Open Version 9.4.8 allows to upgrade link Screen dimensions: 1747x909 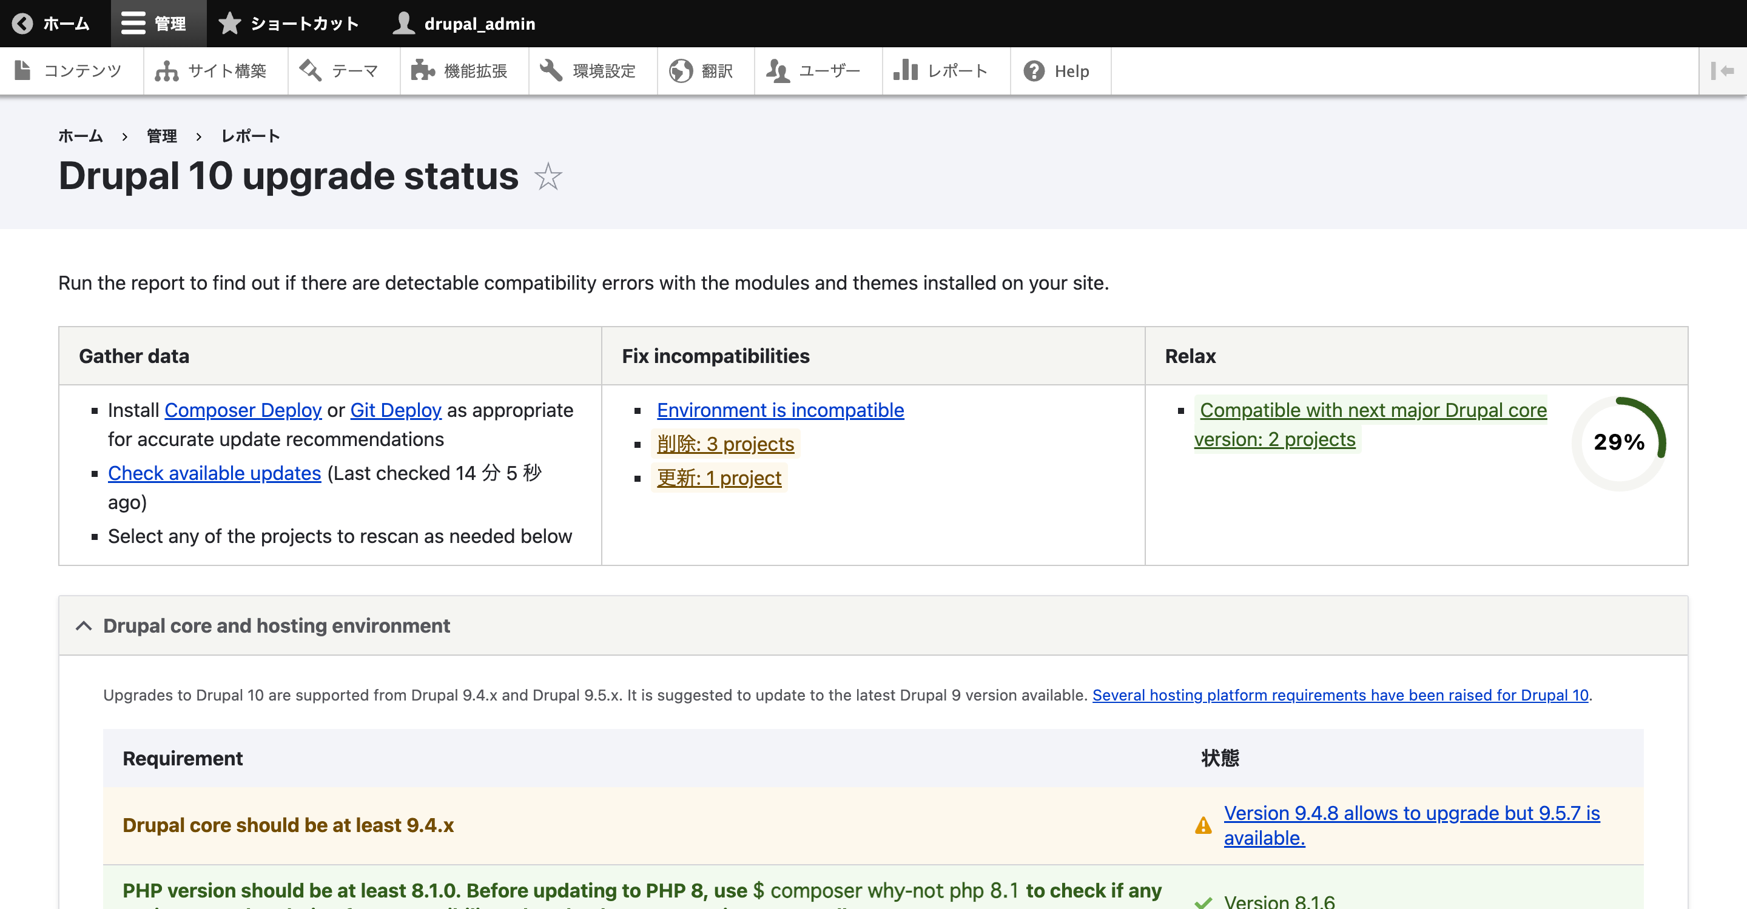tap(1412, 825)
